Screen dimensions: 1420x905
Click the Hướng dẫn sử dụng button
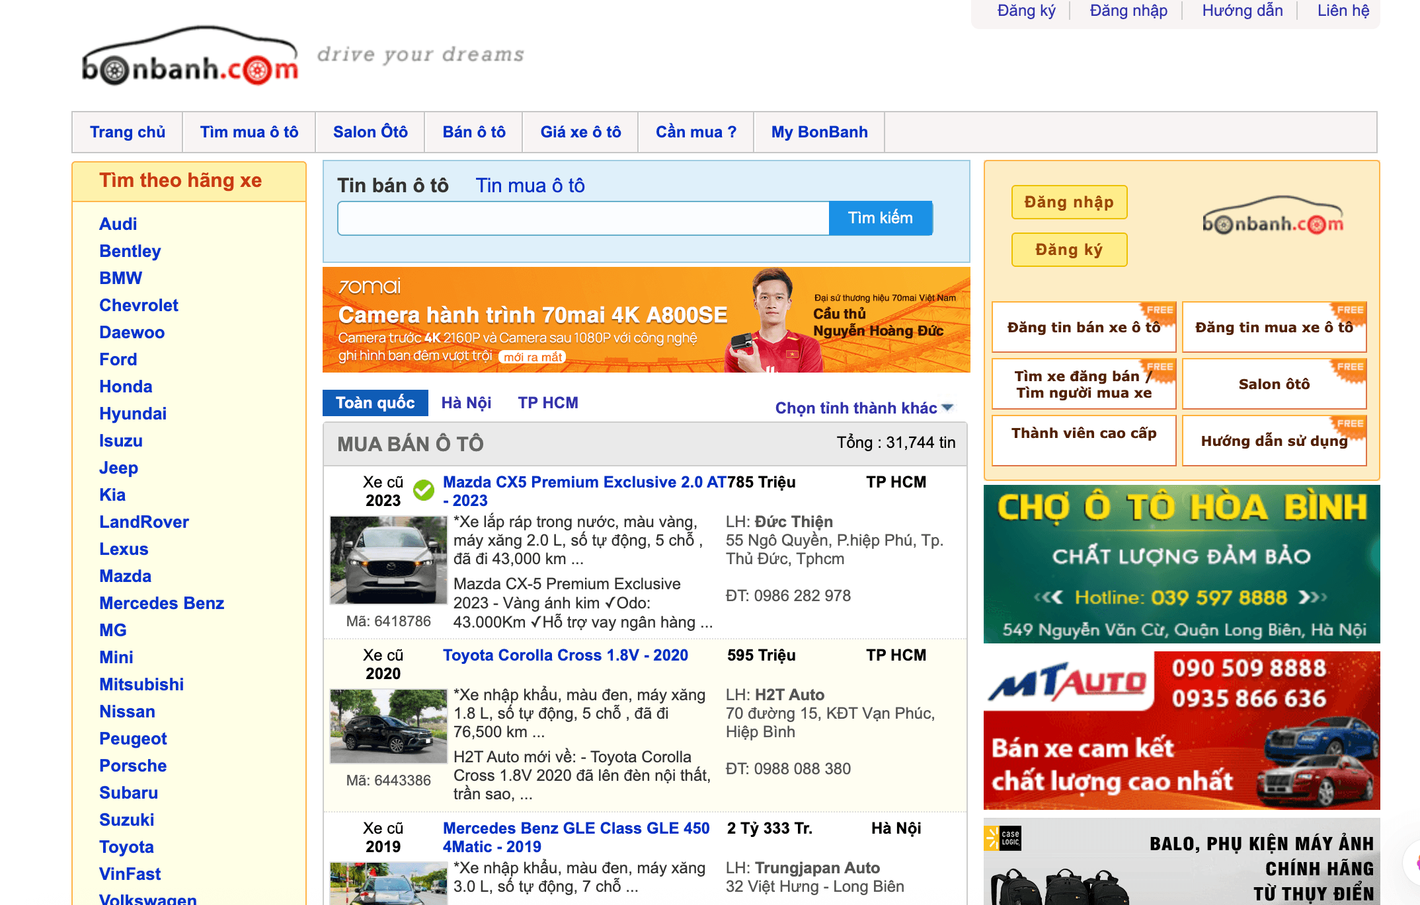(x=1274, y=440)
